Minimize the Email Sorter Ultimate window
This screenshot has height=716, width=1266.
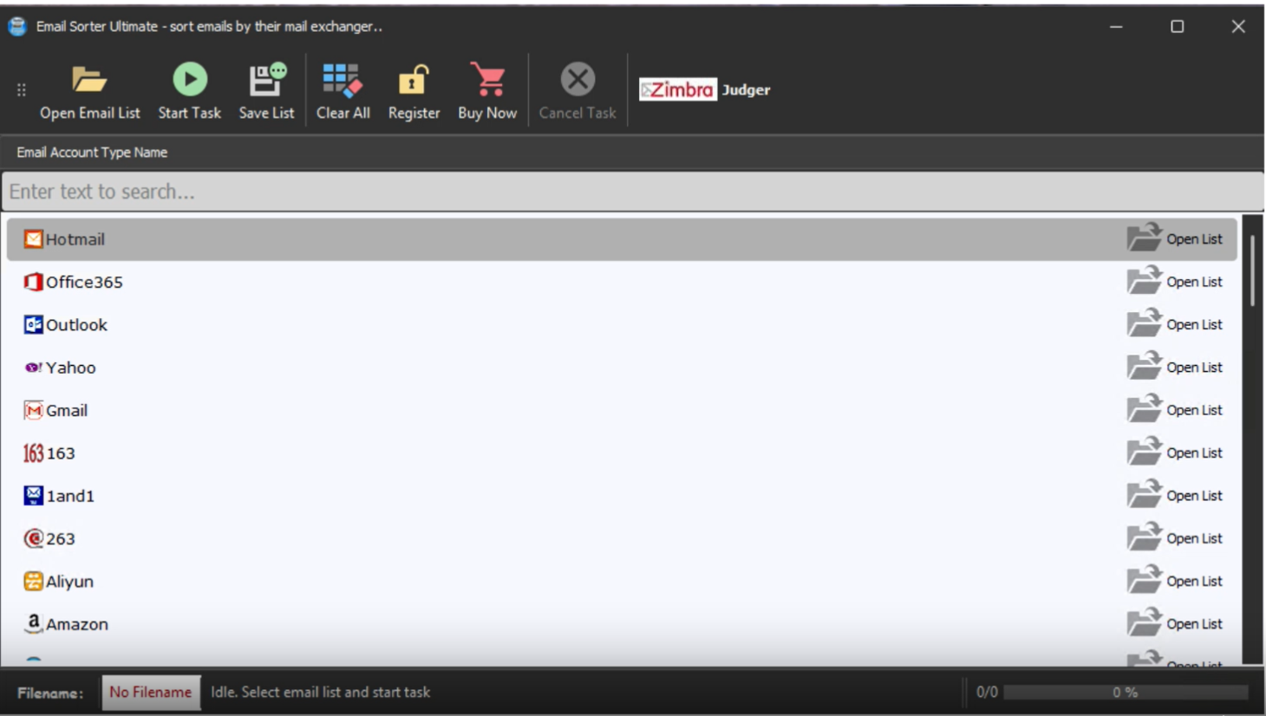coord(1116,27)
